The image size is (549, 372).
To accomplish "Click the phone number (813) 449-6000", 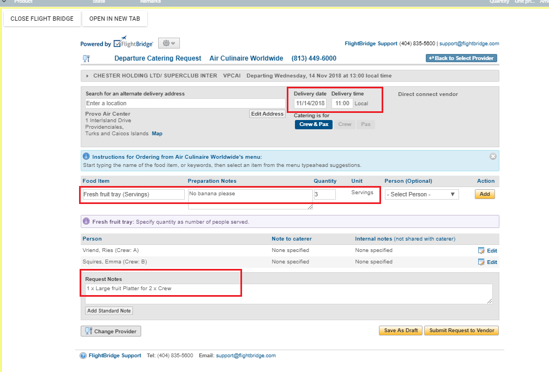I will pyautogui.click(x=313, y=58).
